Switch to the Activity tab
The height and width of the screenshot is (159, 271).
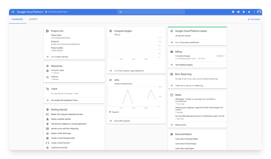(x=33, y=19)
